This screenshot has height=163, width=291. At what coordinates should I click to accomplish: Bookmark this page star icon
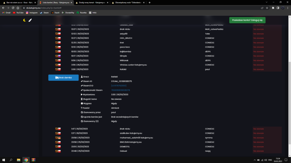tap(267, 8)
